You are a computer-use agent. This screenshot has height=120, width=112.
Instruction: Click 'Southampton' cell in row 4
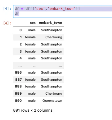click(52, 58)
